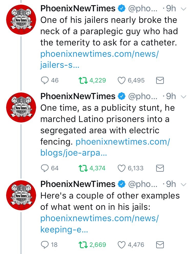Screen dimensions: 192x254
Task: Expand the dropdown arrow on the publicity stunt tweet
Action: [183, 97]
